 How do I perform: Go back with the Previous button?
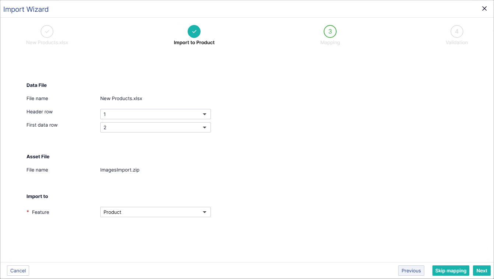[x=411, y=271]
